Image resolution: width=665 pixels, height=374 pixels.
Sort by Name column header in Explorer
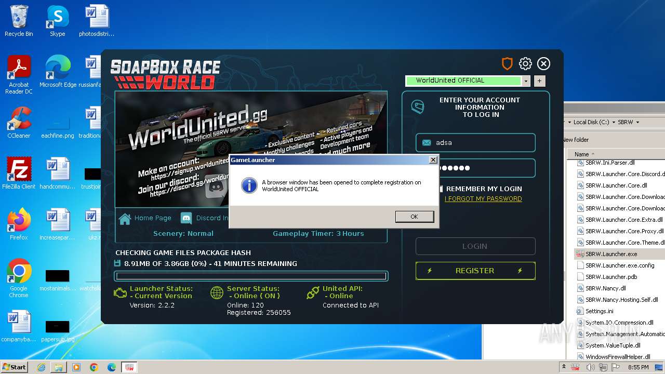(581, 154)
